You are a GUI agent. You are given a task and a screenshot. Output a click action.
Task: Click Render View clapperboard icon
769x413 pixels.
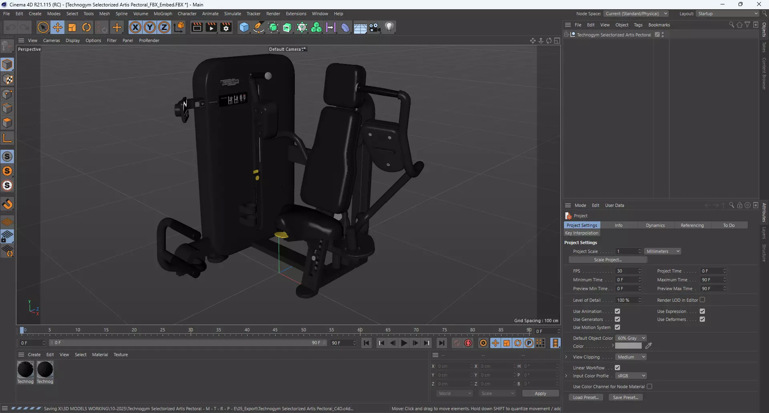[197, 27]
